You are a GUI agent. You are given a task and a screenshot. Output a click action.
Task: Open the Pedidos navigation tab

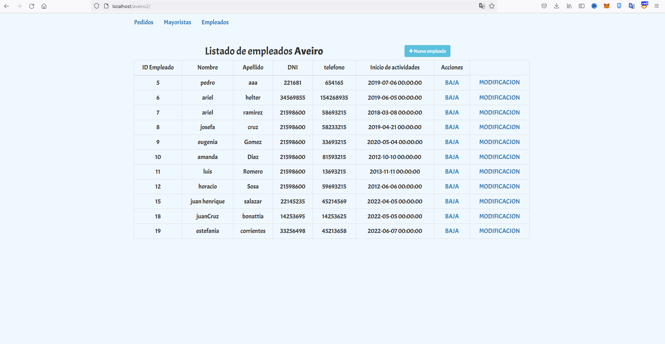pyautogui.click(x=144, y=22)
